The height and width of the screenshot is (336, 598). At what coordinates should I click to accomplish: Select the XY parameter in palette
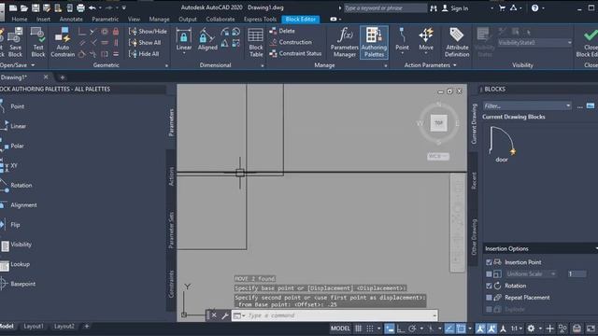pos(9,166)
